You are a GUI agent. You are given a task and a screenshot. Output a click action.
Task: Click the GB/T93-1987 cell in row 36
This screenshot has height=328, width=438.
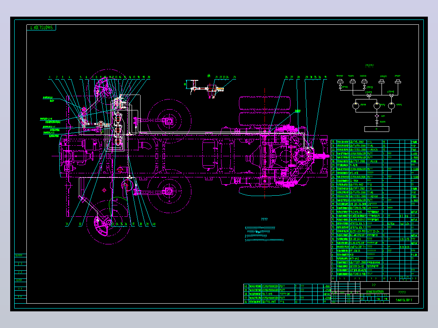click(x=271, y=302)
